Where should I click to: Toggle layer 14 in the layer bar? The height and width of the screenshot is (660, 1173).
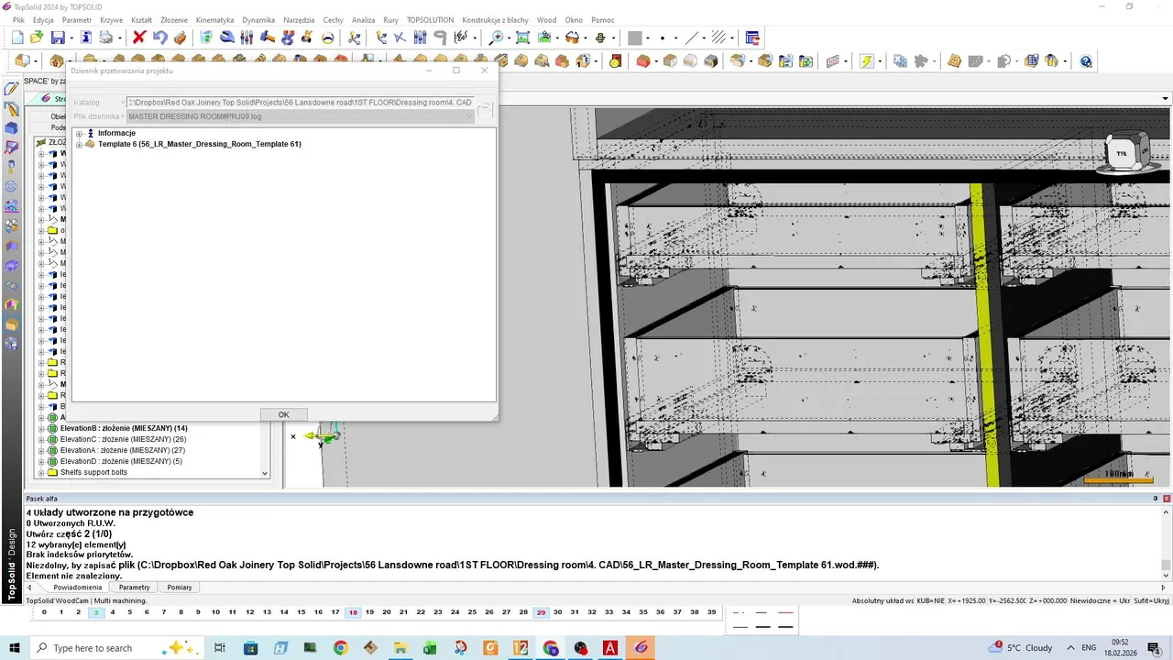[x=284, y=612]
